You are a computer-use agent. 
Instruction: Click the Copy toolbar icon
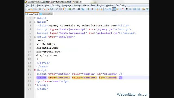coord(61,9)
